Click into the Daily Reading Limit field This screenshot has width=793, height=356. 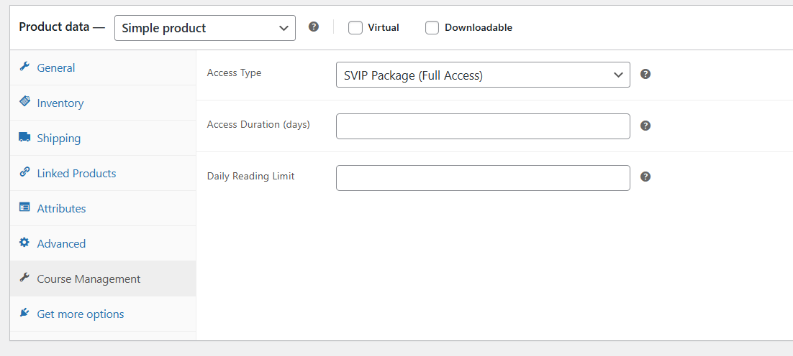click(482, 178)
